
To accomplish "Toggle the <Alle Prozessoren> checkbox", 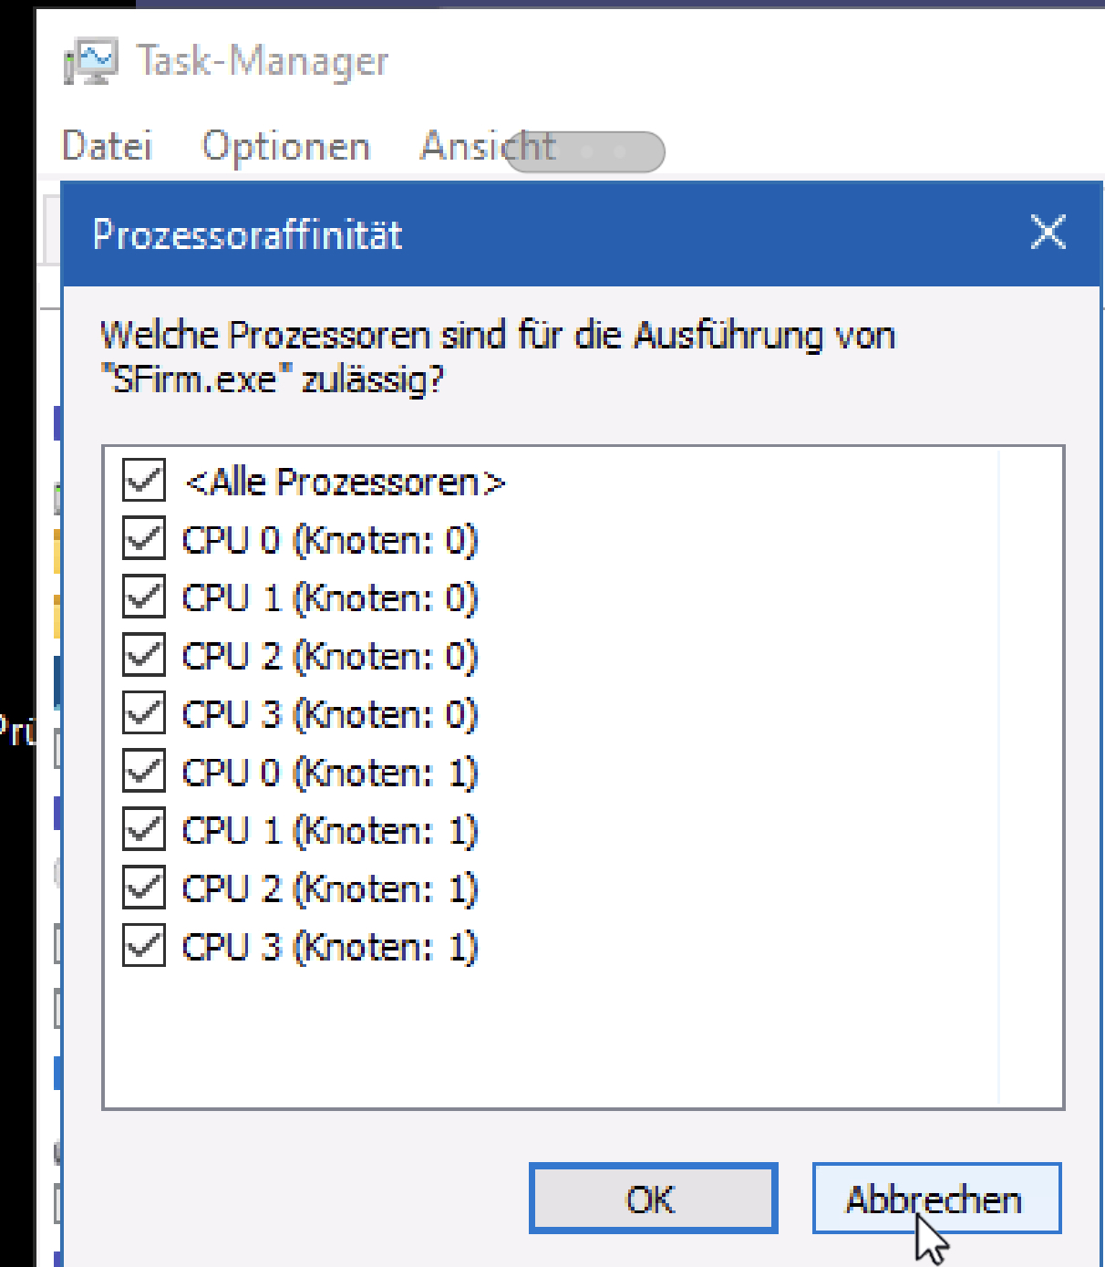I will click(x=144, y=481).
